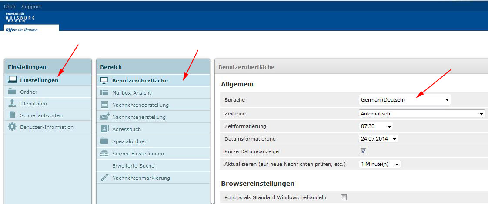Click the document icon for Schnellantworten

(x=12, y=115)
